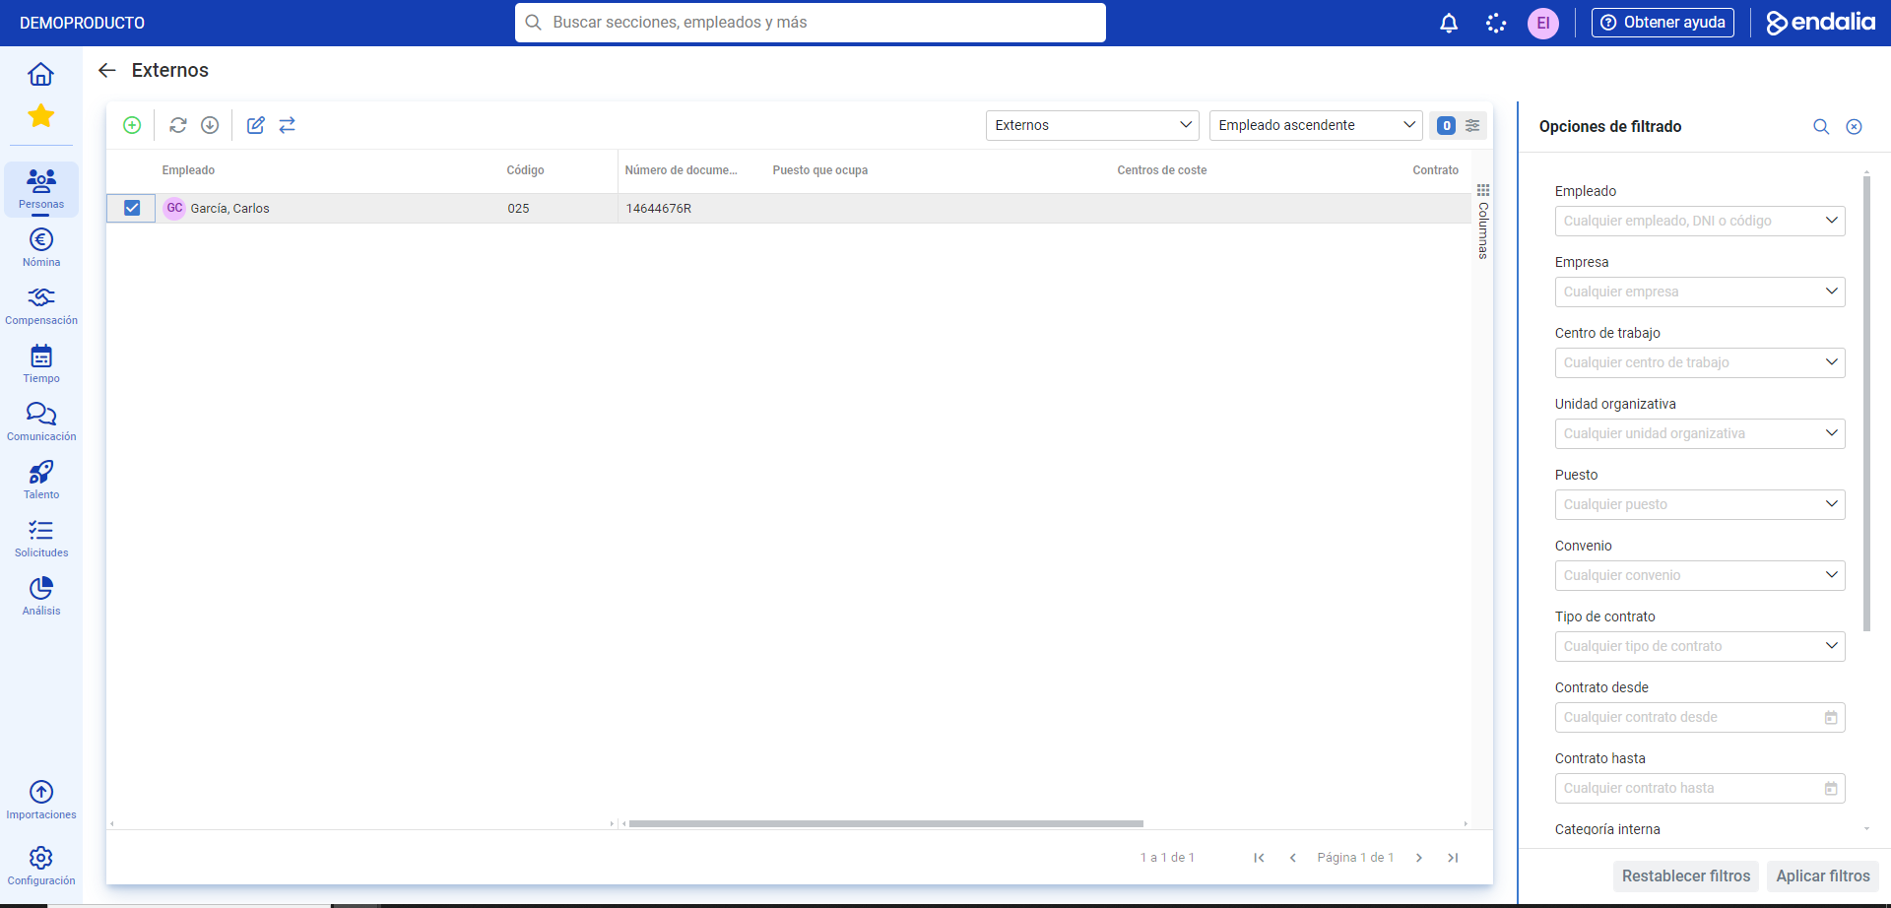The width and height of the screenshot is (1891, 908).
Task: Expand the Unidad organizativa filter dropdown
Action: tap(1700, 433)
